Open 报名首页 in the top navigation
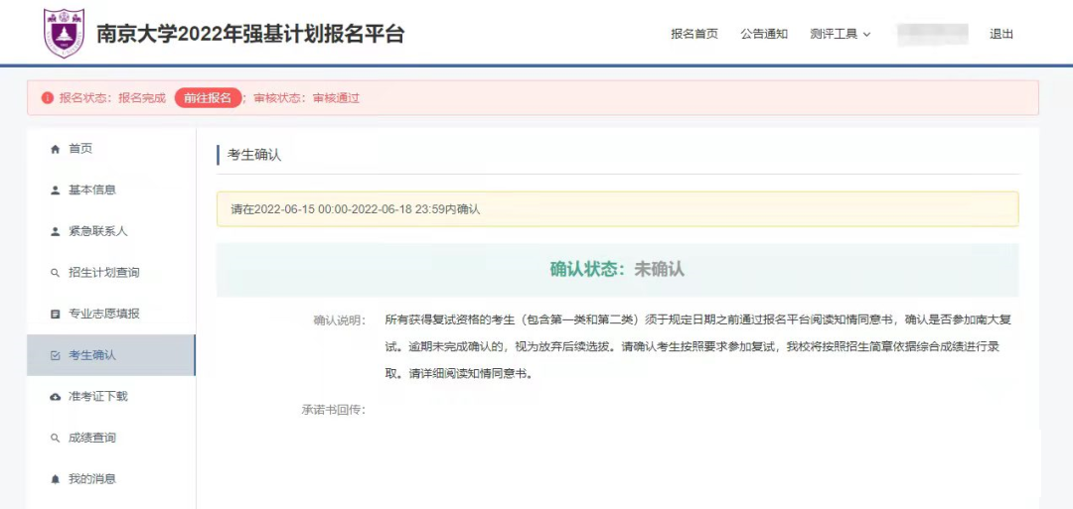Screen dimensions: 1073x509 pyautogui.click(x=694, y=34)
